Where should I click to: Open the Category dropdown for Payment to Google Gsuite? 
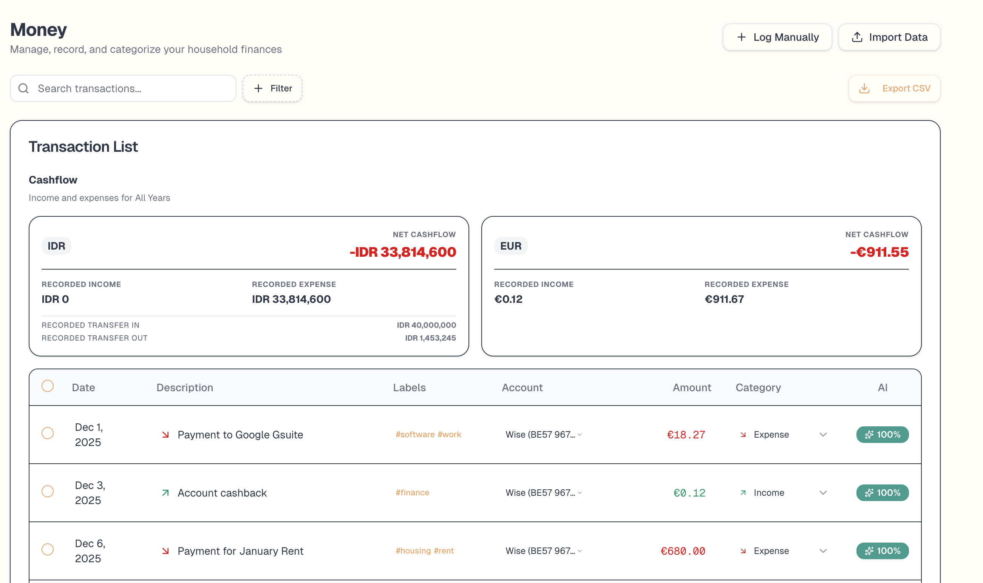[823, 435]
